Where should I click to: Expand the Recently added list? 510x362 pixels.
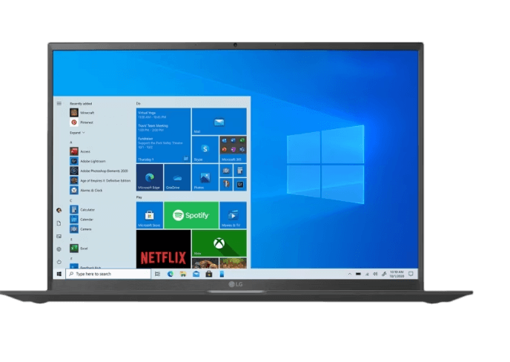77,131
